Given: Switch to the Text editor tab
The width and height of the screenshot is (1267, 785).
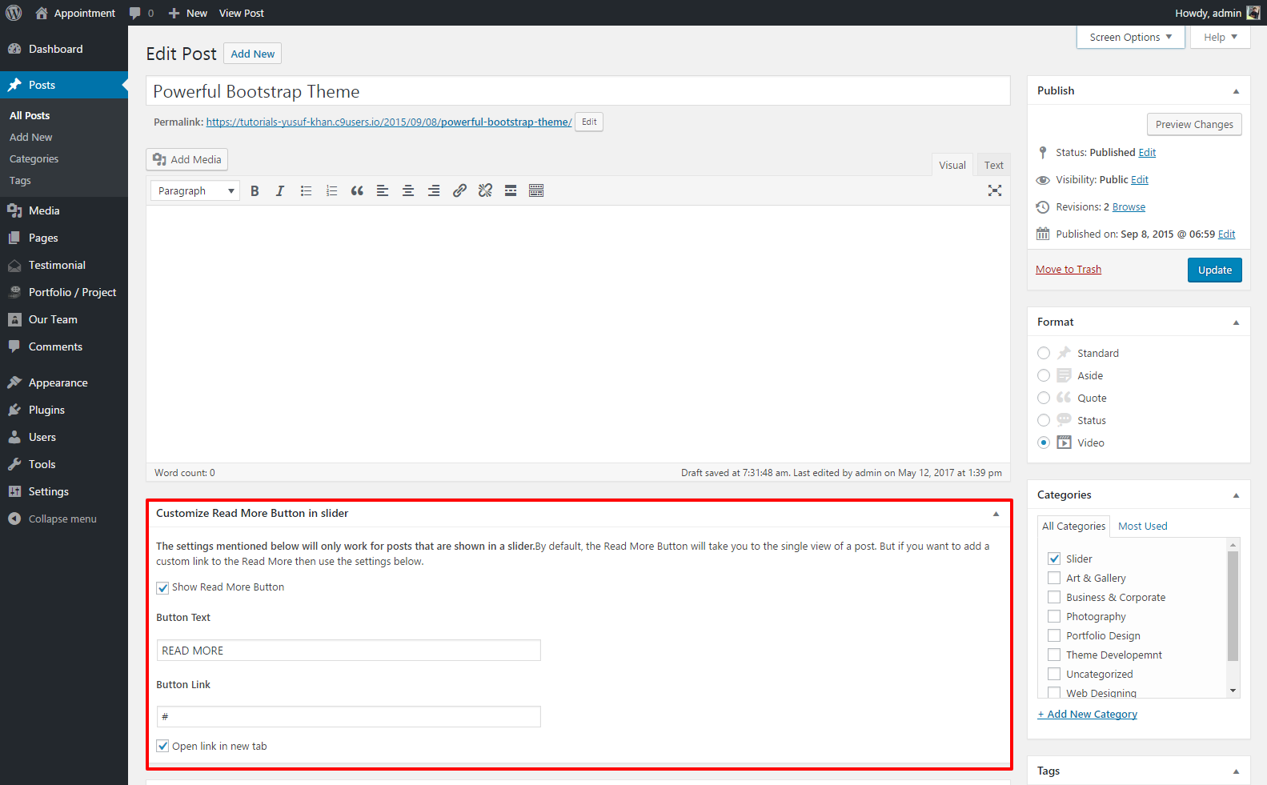Looking at the screenshot, I should click(x=993, y=165).
